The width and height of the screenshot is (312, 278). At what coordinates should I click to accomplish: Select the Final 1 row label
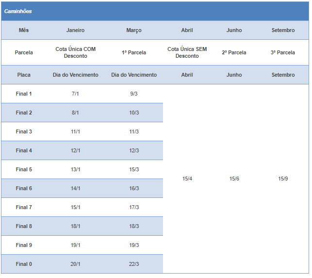coord(24,94)
